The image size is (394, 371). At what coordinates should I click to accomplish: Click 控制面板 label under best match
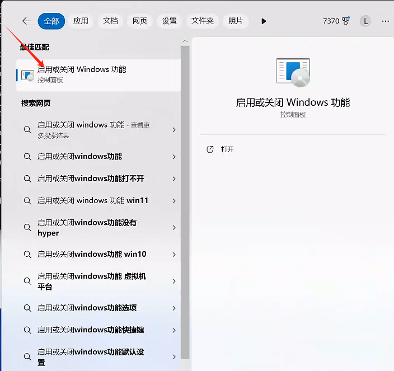pos(50,80)
